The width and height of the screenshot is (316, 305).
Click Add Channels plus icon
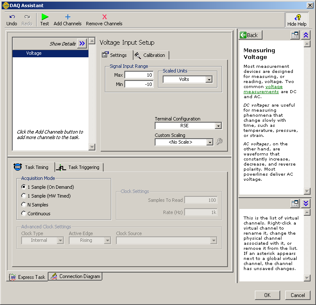point(68,17)
